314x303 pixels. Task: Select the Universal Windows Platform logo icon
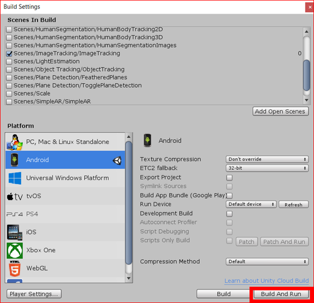pyautogui.click(x=15, y=178)
